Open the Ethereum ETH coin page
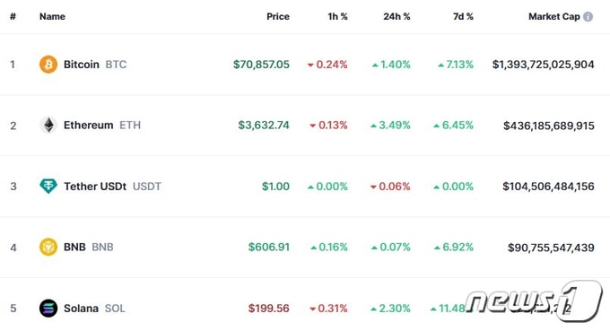 click(102, 126)
